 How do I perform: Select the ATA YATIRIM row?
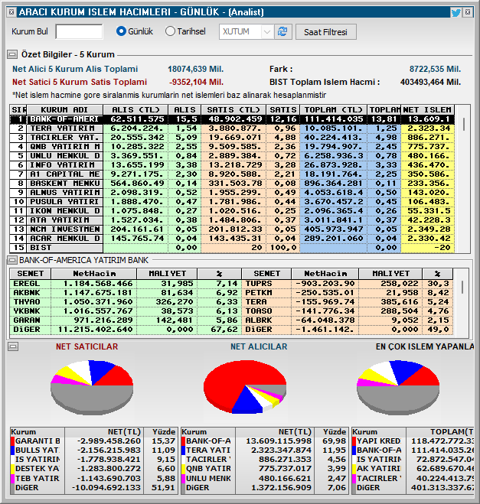[232, 220]
